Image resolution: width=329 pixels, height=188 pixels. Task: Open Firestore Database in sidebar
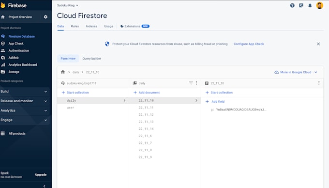pos(22,36)
